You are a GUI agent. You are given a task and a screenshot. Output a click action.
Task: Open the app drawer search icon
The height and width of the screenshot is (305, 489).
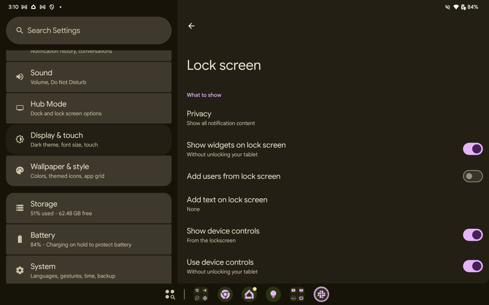(x=170, y=295)
